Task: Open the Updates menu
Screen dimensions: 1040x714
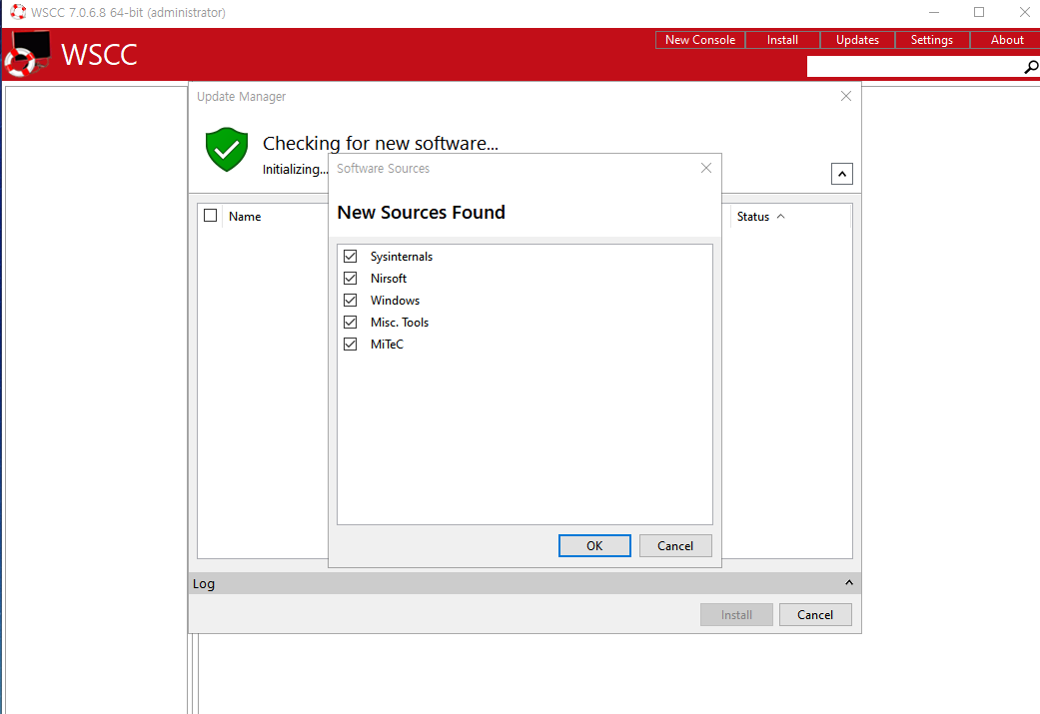Action: coord(857,40)
